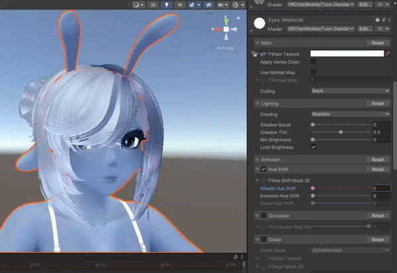Screen dimensions: 397x273
Task: Click the orientation gizmo in scene view
Action: tap(226, 29)
